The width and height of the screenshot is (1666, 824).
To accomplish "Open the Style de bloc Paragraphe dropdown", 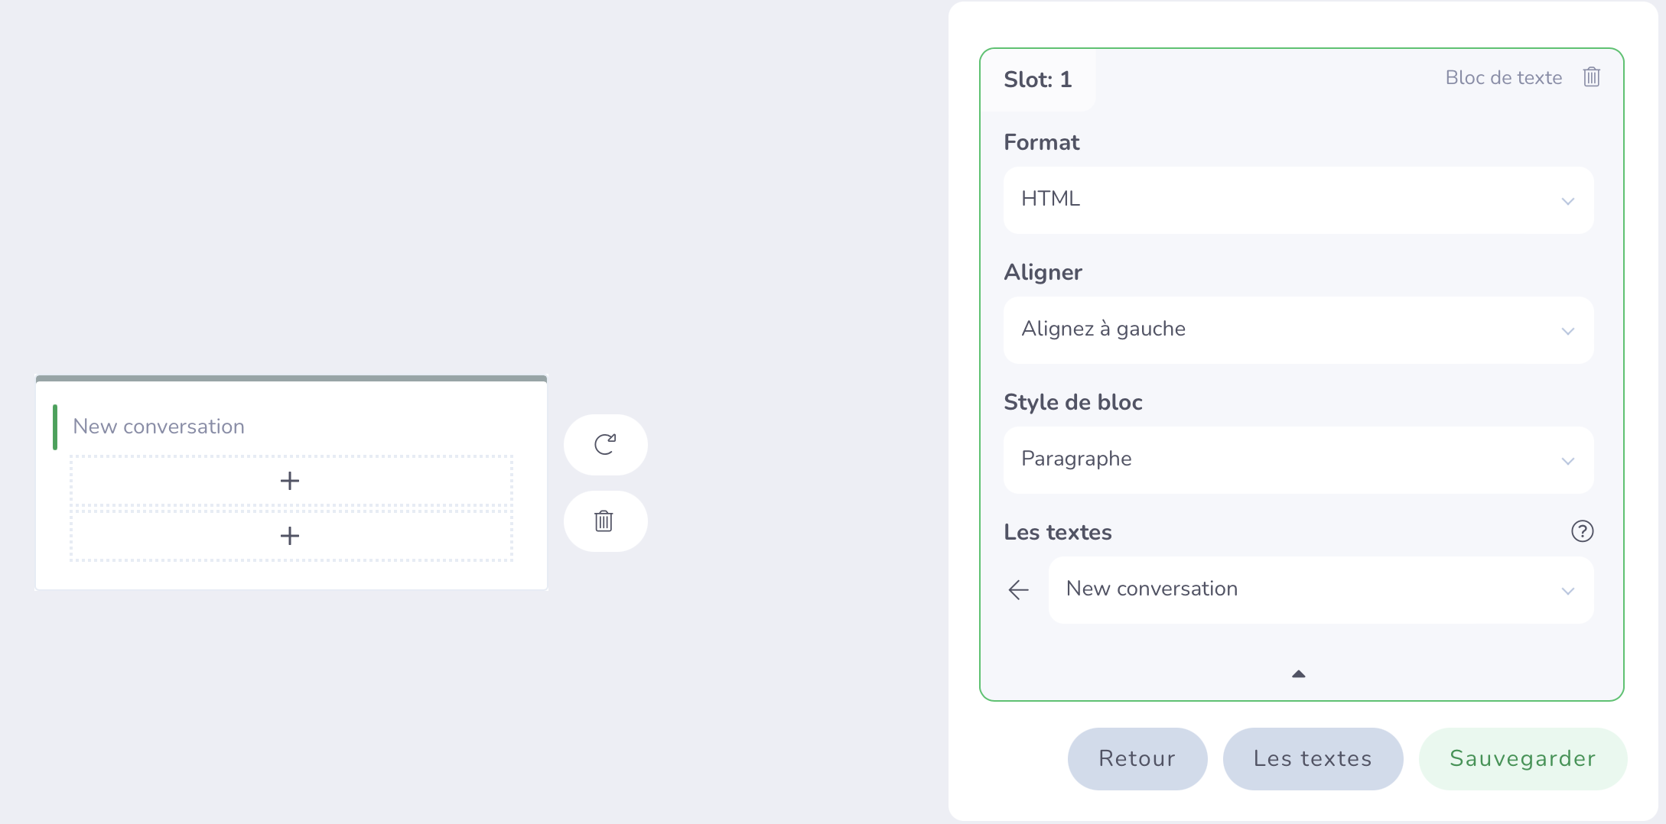I will click(x=1298, y=459).
